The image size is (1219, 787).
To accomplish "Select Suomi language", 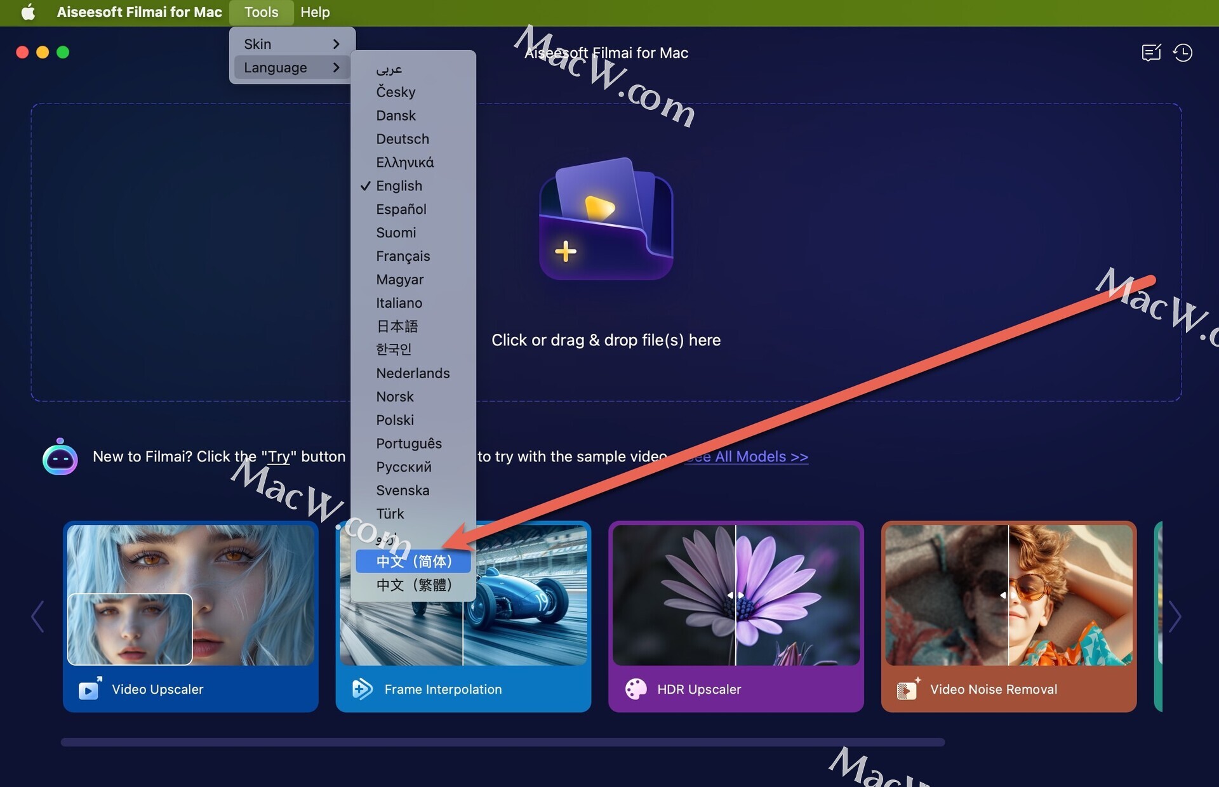I will click(413, 233).
